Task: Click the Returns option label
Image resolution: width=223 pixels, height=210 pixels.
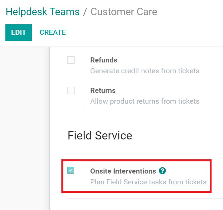Action: pos(103,90)
